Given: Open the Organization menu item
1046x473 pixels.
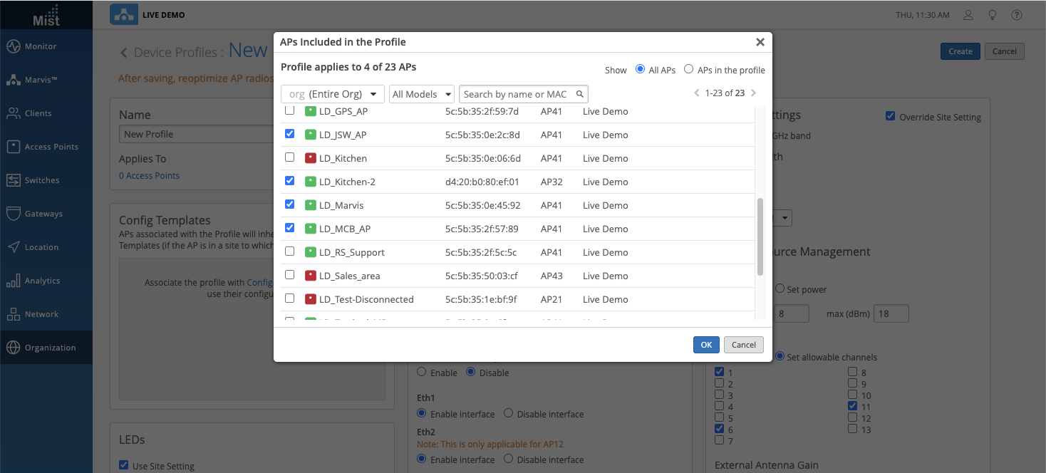Looking at the screenshot, I should (x=50, y=348).
